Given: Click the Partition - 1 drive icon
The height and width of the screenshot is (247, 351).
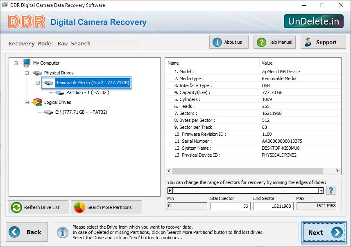Looking at the screenshot, I should tap(60, 93).
